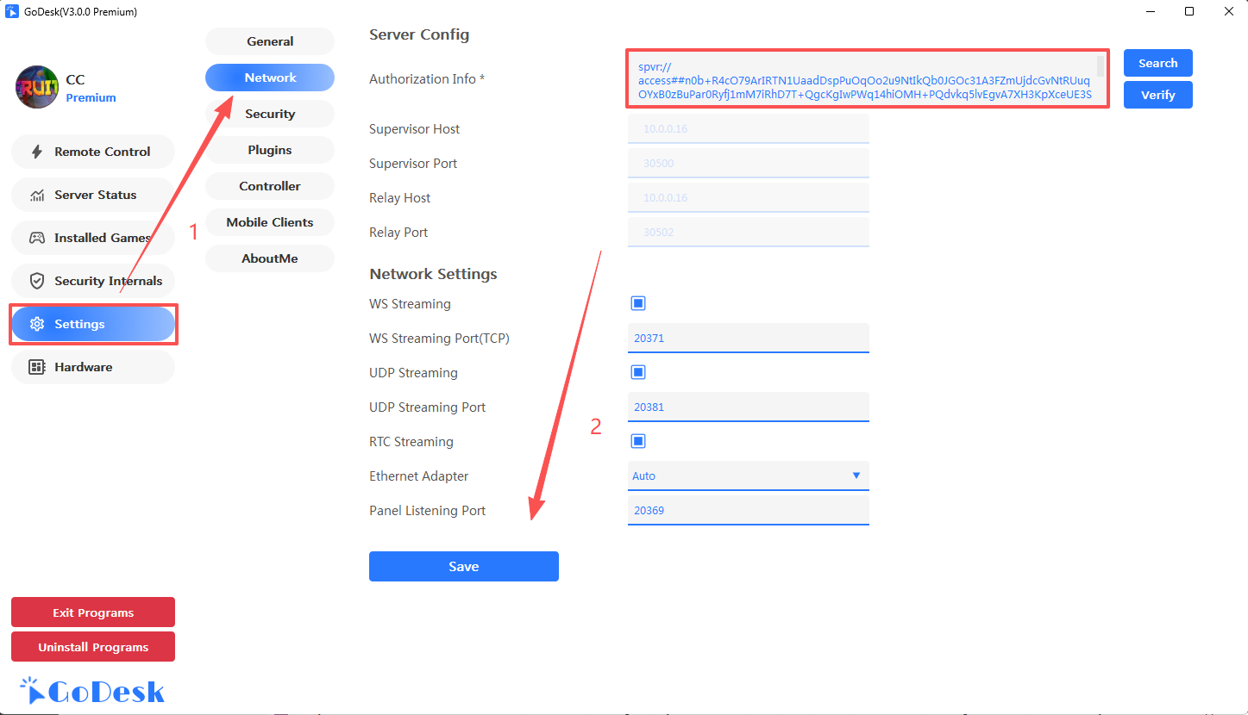Screen dimensions: 1248x715
Task: Click the Installed Games controller icon
Action: [37, 238]
